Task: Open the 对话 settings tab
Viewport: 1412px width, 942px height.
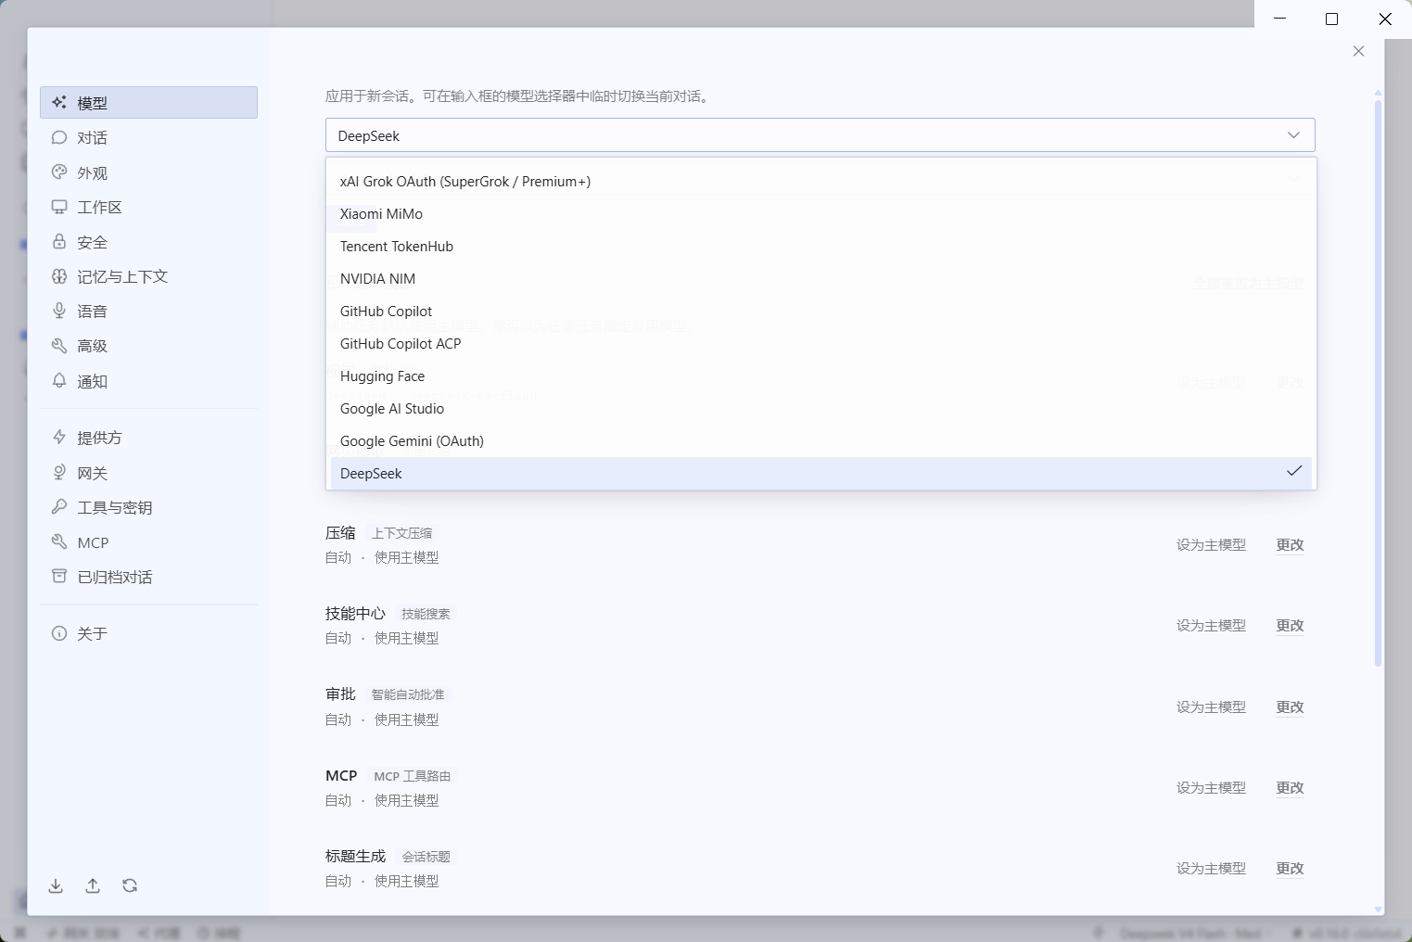Action: pyautogui.click(x=148, y=137)
